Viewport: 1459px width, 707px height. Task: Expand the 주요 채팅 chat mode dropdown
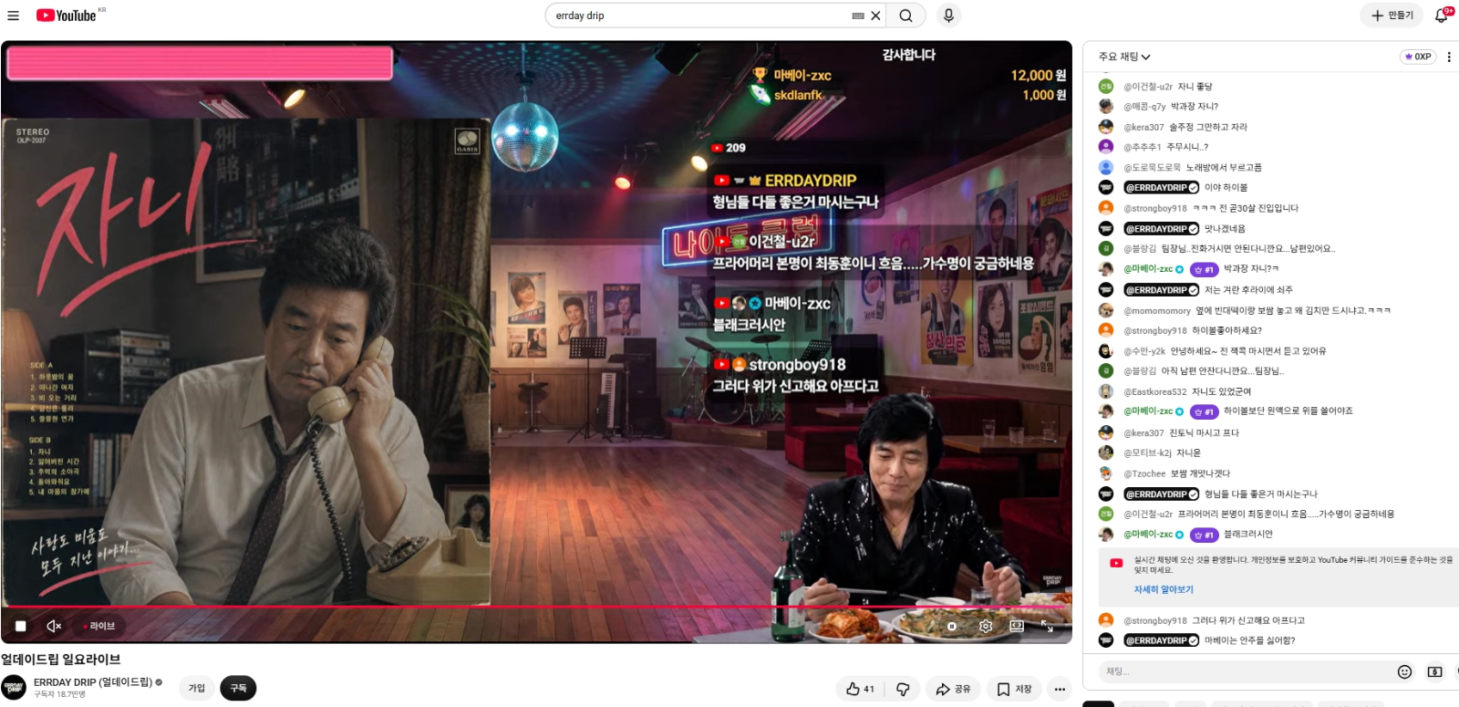pos(1124,57)
